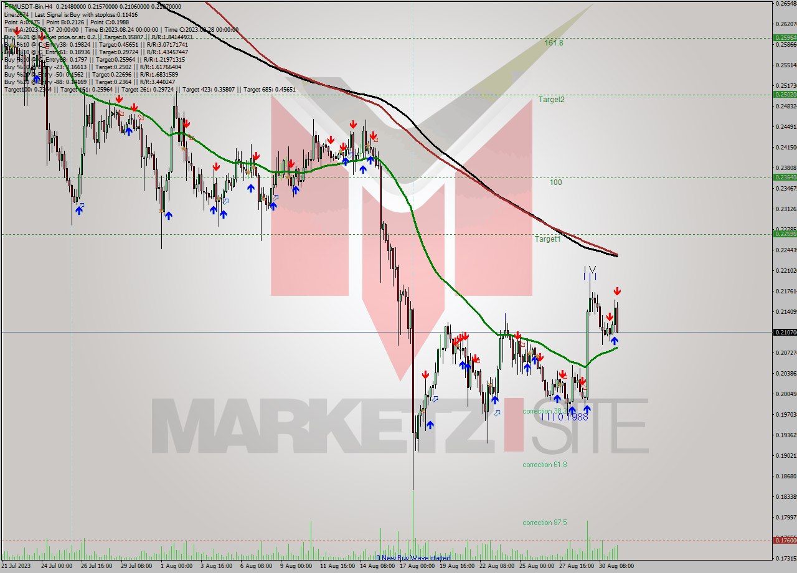Click the '22 Aug 08:00' time axis label

(x=496, y=566)
